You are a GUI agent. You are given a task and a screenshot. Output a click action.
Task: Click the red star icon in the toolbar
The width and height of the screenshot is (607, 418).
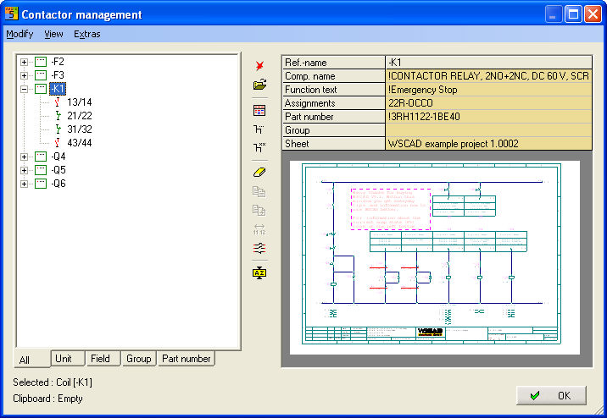tap(259, 66)
